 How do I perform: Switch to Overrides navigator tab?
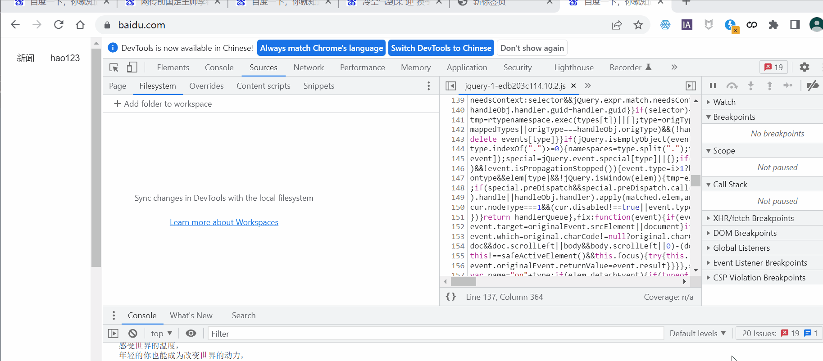point(206,86)
